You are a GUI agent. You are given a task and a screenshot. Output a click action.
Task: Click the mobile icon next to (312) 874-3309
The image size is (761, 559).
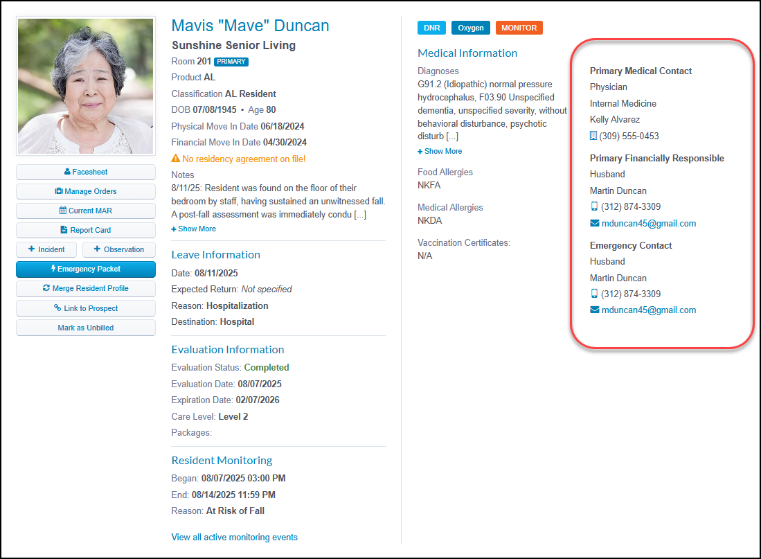point(593,206)
